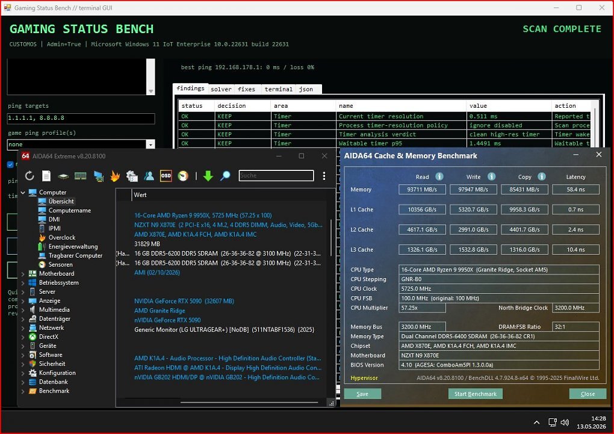Open the Sensoren tree item
Image resolution: width=614 pixels, height=434 pixels.
click(60, 264)
